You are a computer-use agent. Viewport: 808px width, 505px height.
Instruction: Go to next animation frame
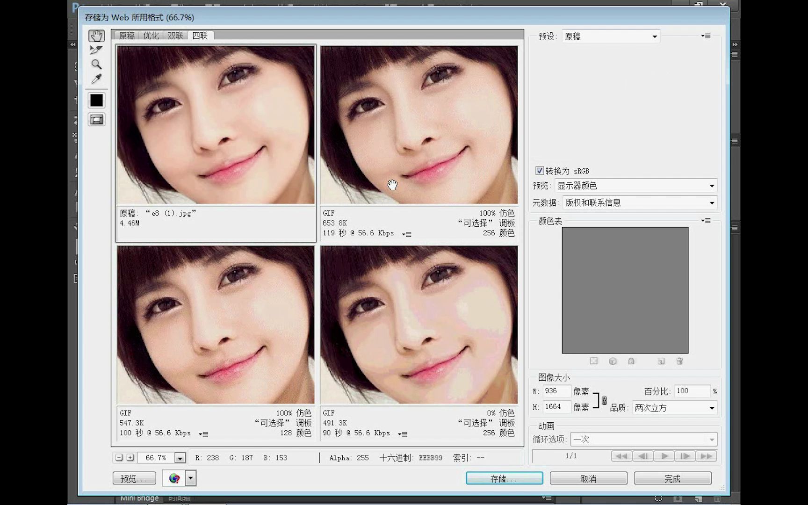click(685, 456)
